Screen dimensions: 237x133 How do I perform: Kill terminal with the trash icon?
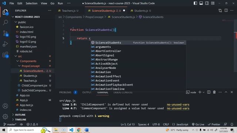[x=214, y=92]
